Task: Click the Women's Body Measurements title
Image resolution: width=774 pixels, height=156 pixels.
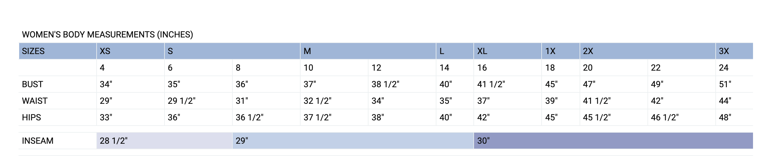Action: pos(107,34)
